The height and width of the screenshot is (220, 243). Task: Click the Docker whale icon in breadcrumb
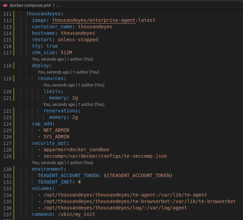pyautogui.click(x=5, y=5)
